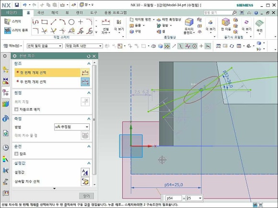Switch to the 도구 ribbon tab

(93, 13)
